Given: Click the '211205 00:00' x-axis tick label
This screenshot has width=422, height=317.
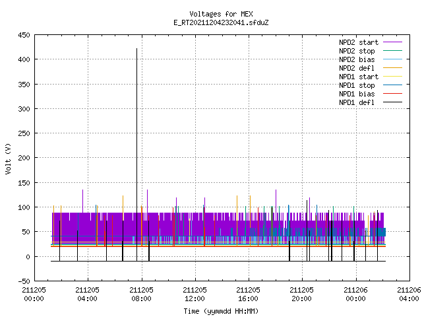Looking at the screenshot, I should pyautogui.click(x=34, y=294).
